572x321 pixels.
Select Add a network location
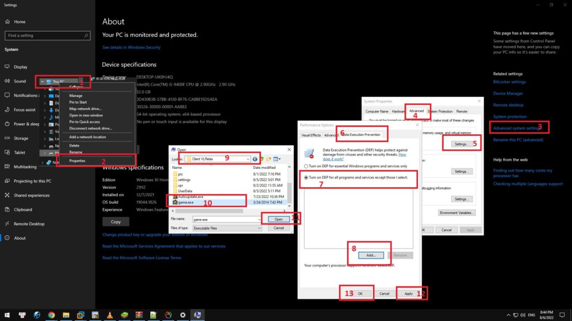pyautogui.click(x=88, y=137)
